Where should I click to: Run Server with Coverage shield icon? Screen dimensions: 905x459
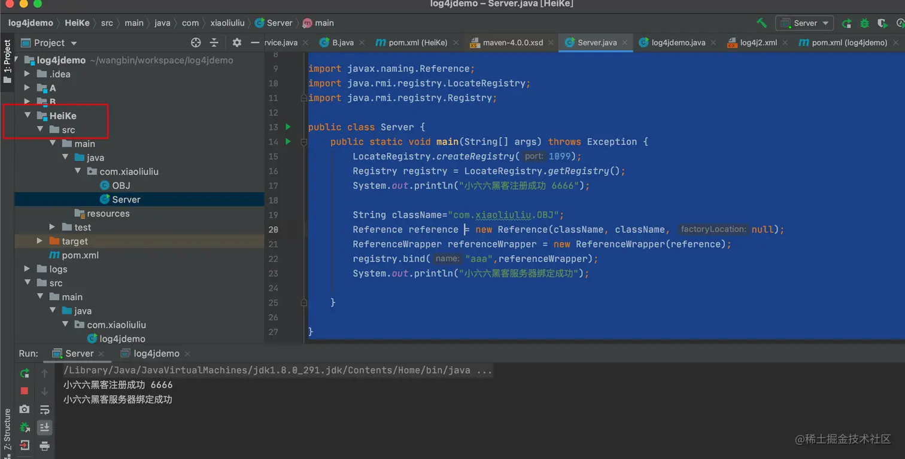coord(882,23)
